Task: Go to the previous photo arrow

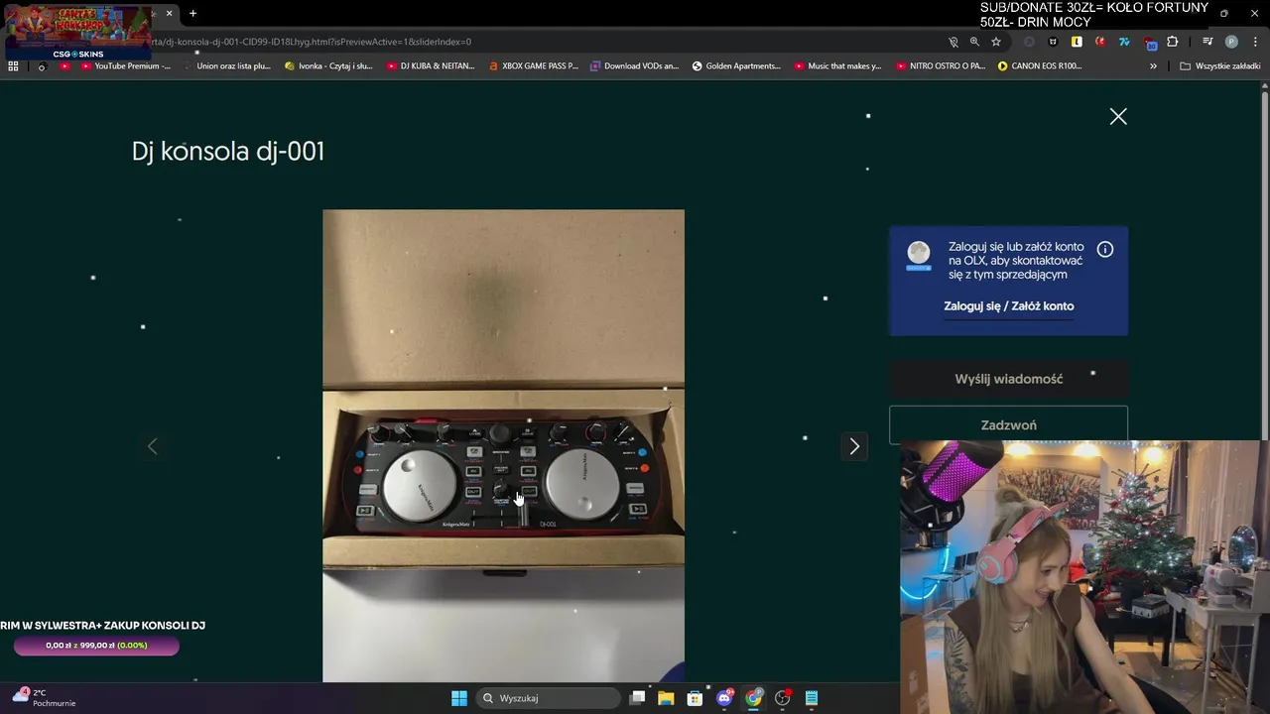Action: [x=152, y=446]
